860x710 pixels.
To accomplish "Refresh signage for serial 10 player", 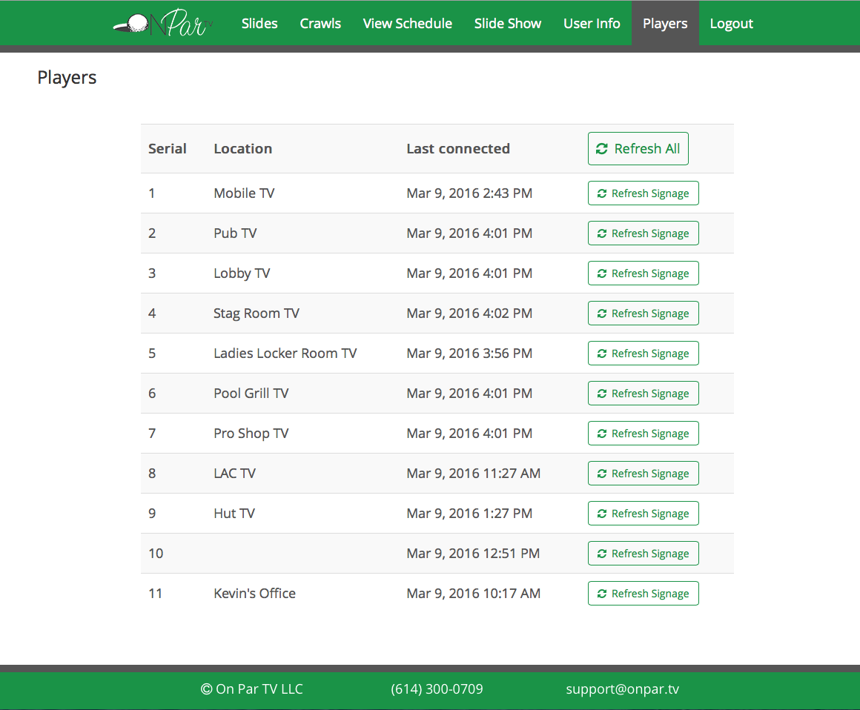I will point(644,553).
